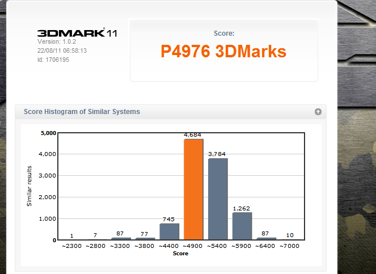Click the 'Score:' label in score box
Viewport: 376px width, 274px height.
point(223,33)
